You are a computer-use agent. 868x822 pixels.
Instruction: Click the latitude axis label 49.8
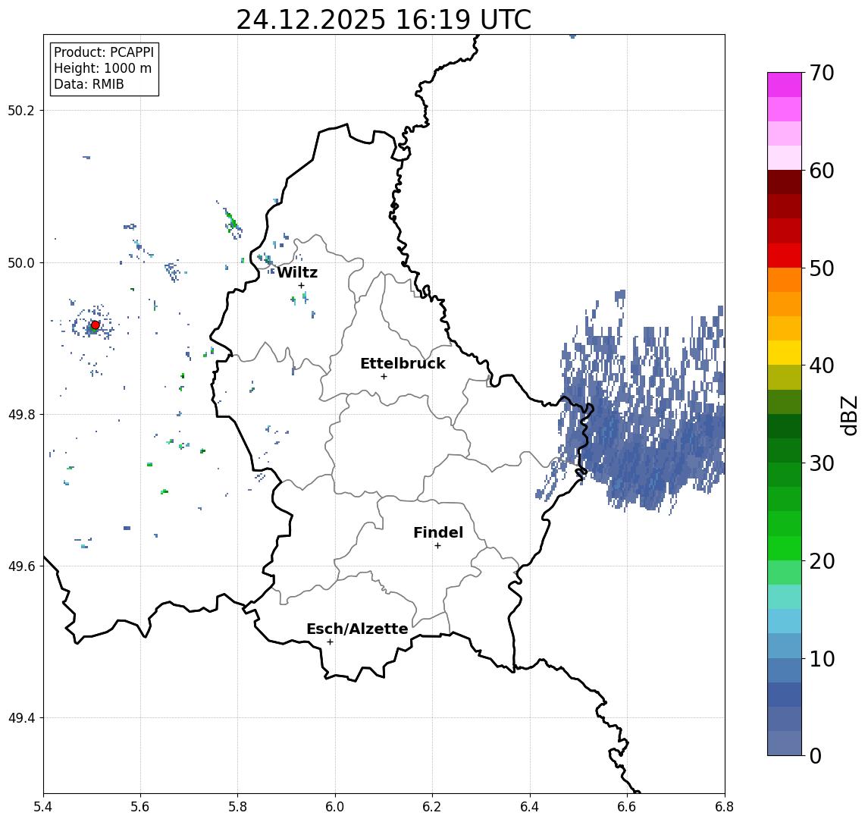tap(21, 414)
